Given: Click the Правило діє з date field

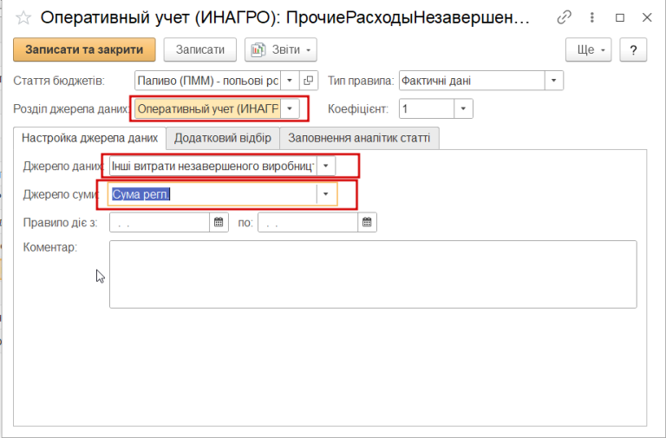Looking at the screenshot, I should 160,222.
